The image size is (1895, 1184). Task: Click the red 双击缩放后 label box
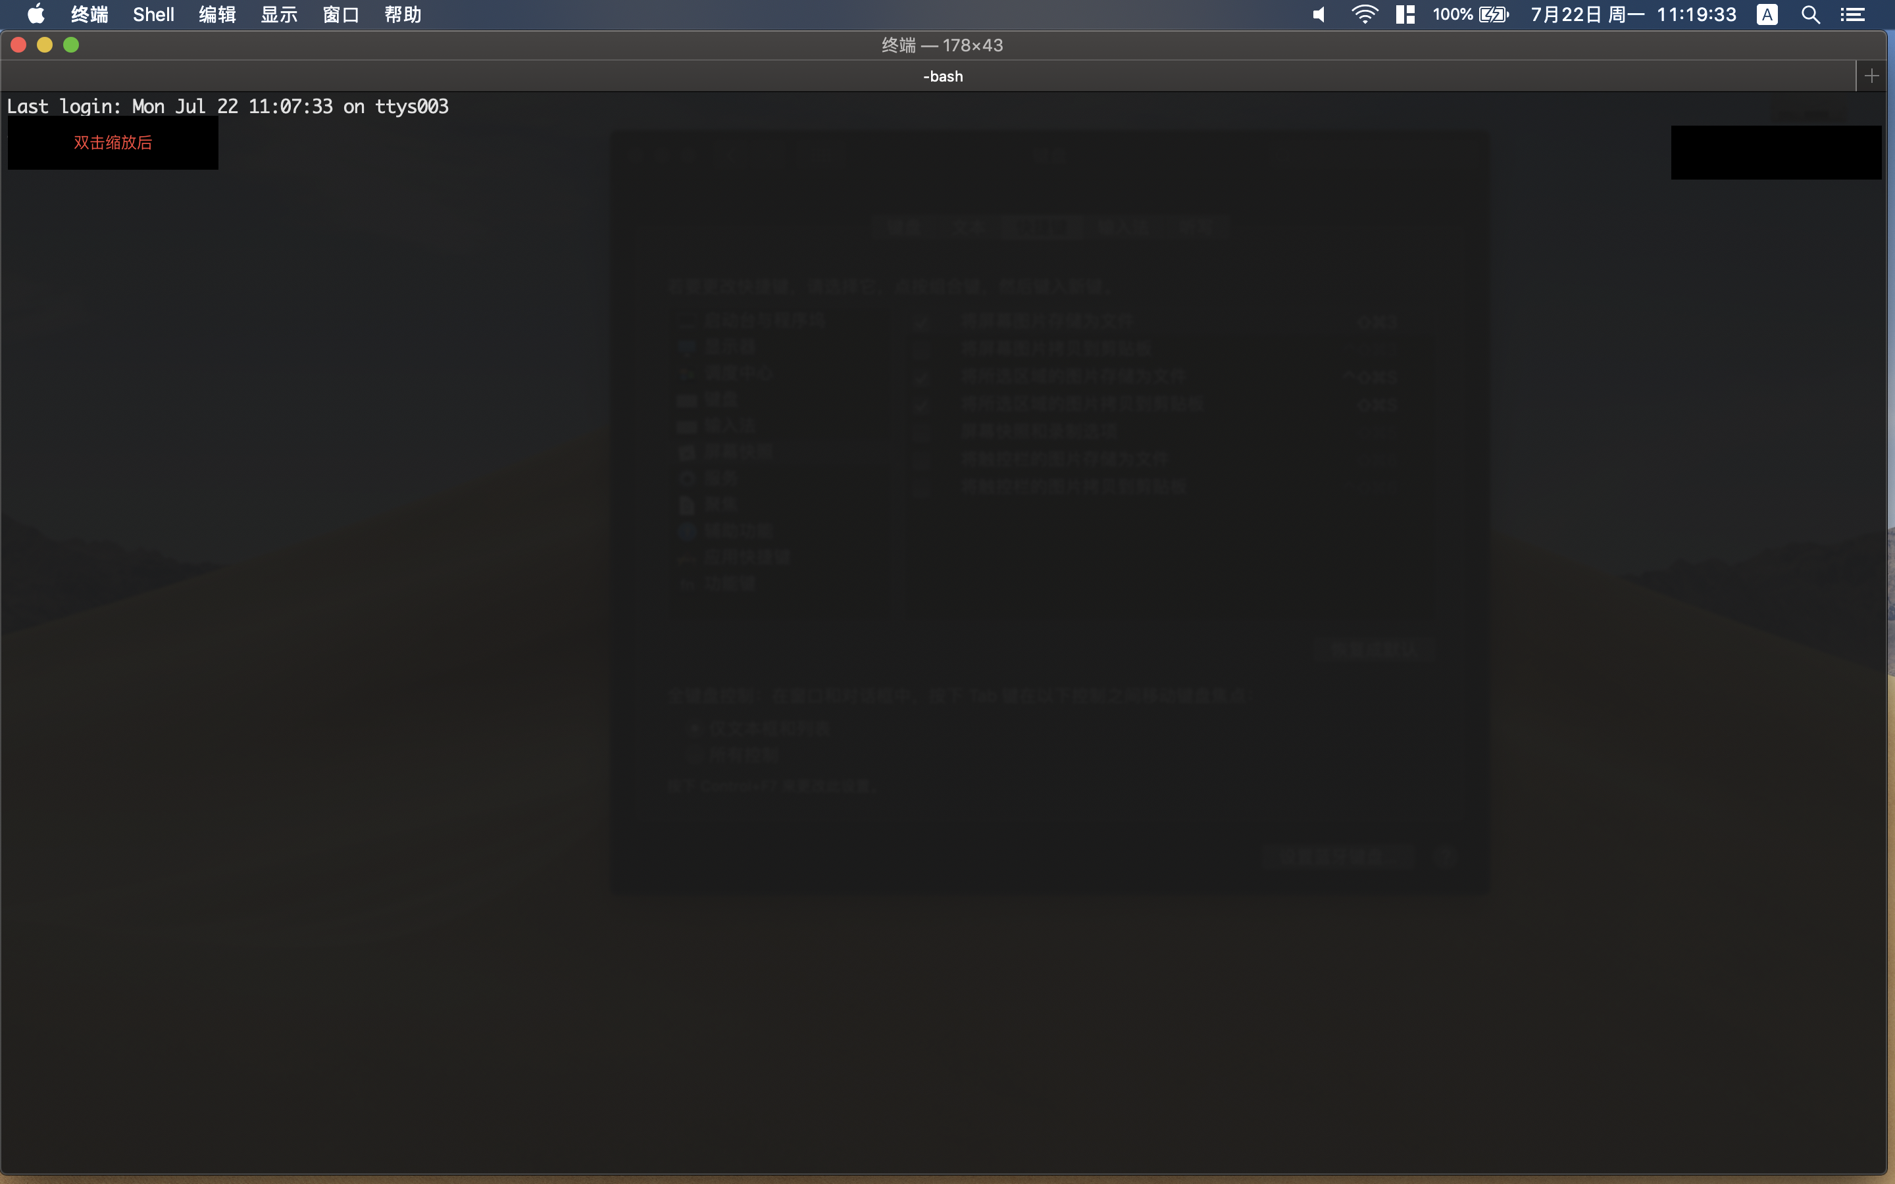coord(113,143)
